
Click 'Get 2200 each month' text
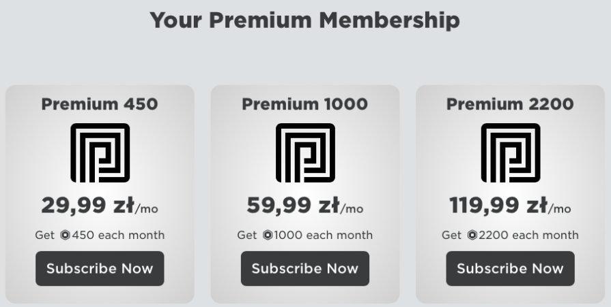click(510, 235)
